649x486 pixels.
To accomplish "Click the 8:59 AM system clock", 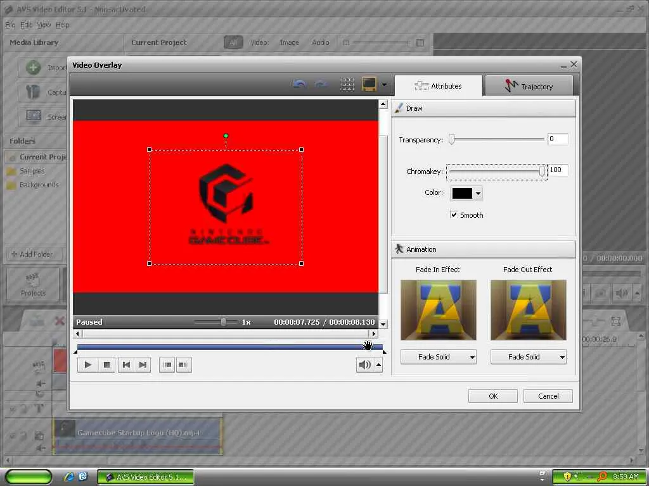I will coord(626,477).
